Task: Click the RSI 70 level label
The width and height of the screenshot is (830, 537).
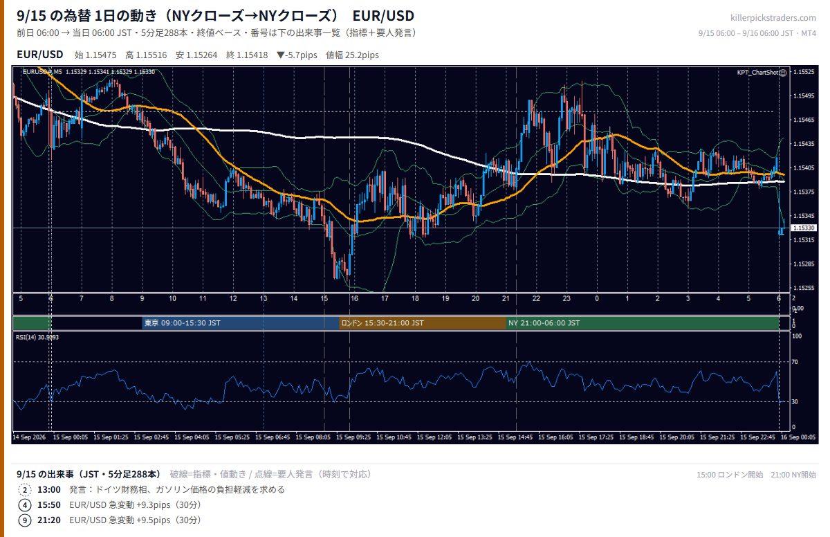Action: (795, 362)
